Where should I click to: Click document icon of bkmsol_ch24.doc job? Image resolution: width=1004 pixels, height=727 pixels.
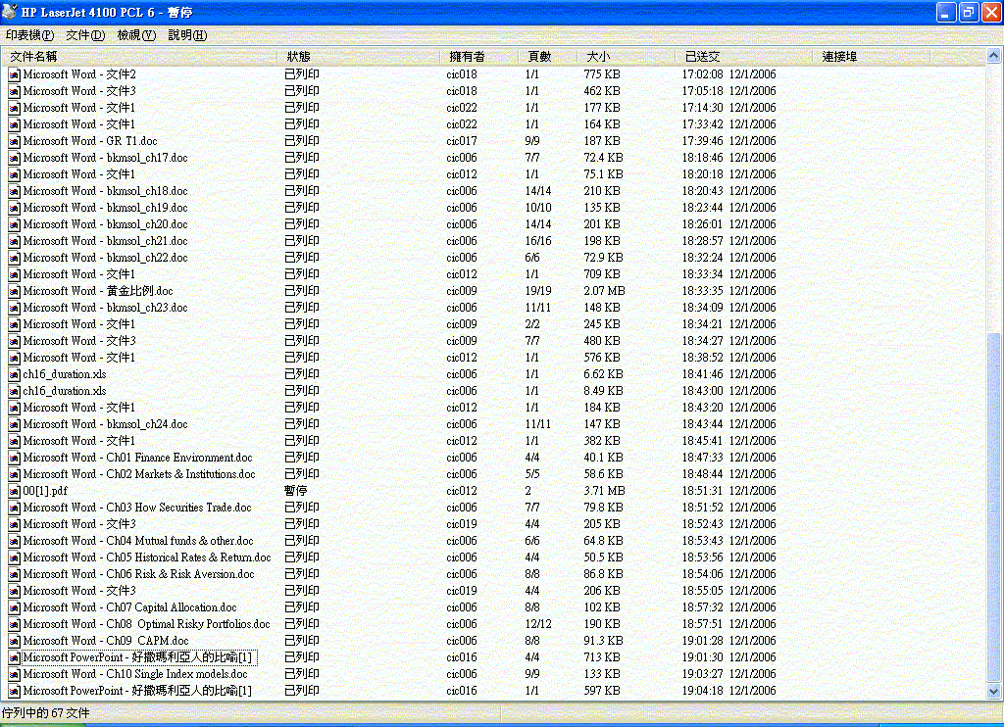coord(14,424)
